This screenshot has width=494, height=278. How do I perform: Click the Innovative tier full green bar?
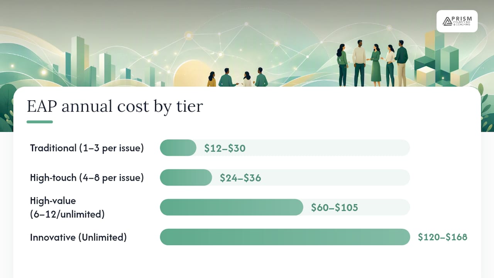tap(285, 237)
